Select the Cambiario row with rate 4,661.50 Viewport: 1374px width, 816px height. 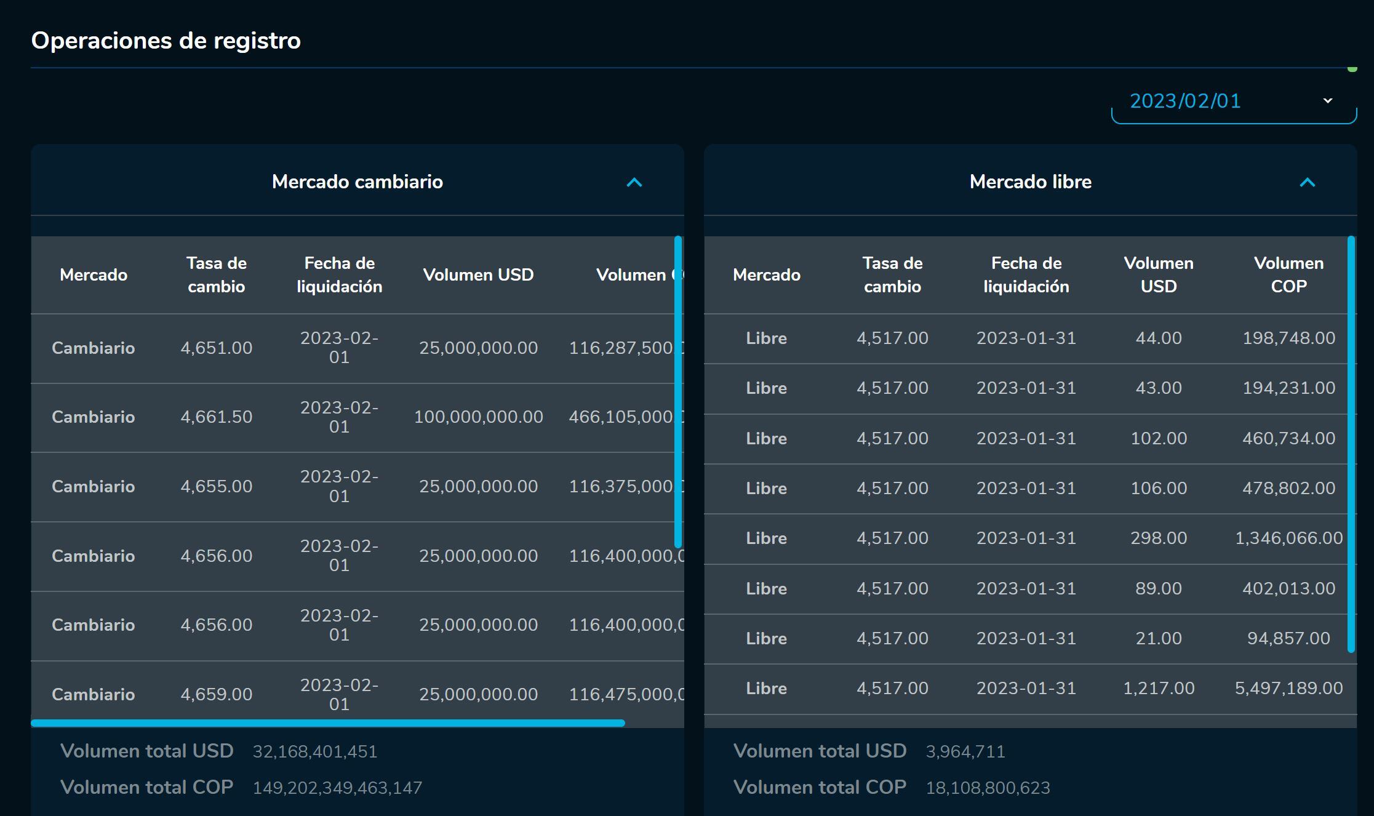pyautogui.click(x=217, y=417)
